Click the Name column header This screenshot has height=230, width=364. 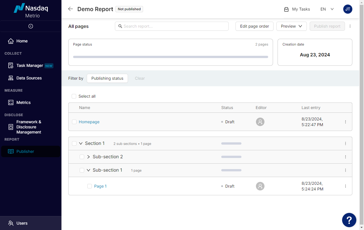click(x=84, y=108)
